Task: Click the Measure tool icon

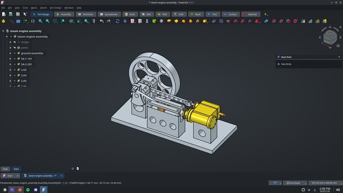Action: click(x=94, y=21)
